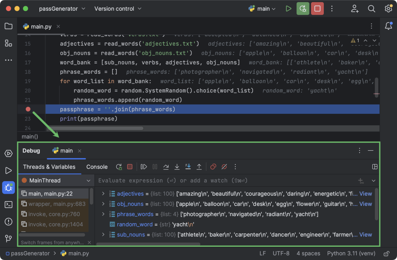The height and width of the screenshot is (260, 397).
Task: Click the Step Into icon
Action: point(177,167)
